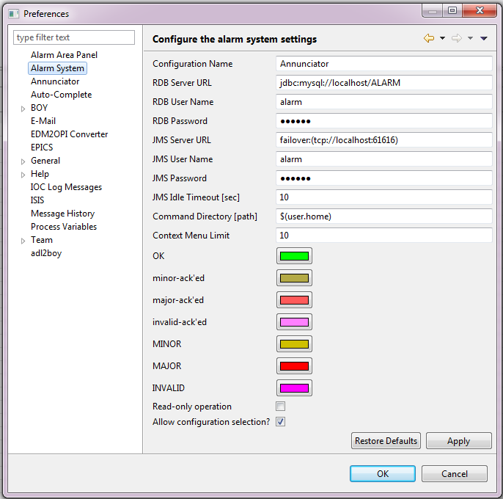Screen dimensions: 503x499
Task: Open the ISIS preference page
Action: 37,200
